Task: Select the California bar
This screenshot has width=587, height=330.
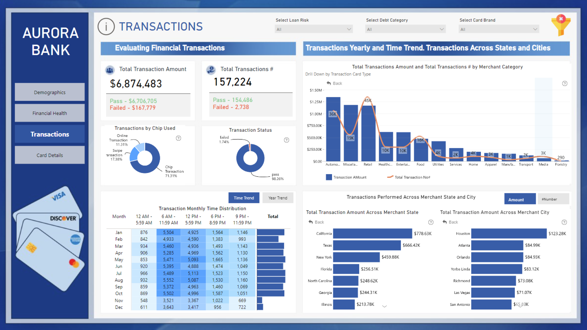Action: [x=373, y=233]
